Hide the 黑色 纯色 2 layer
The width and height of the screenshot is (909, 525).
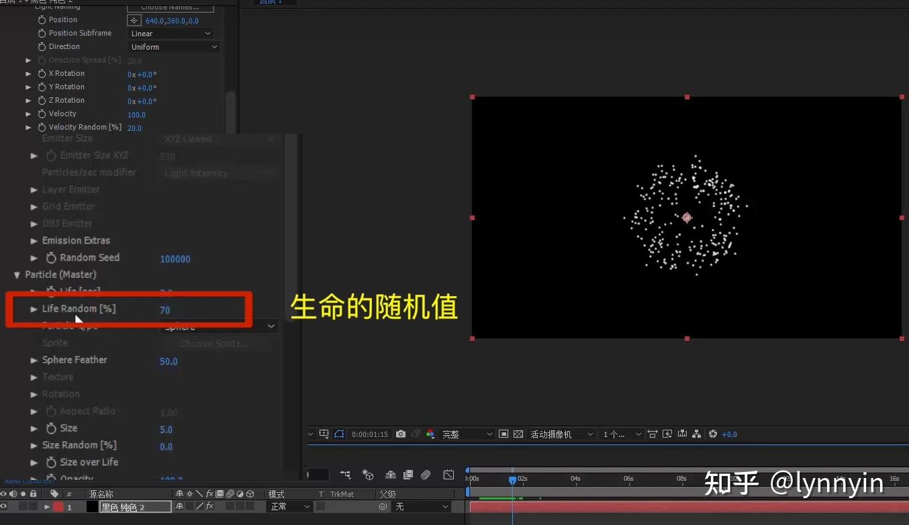(5, 507)
